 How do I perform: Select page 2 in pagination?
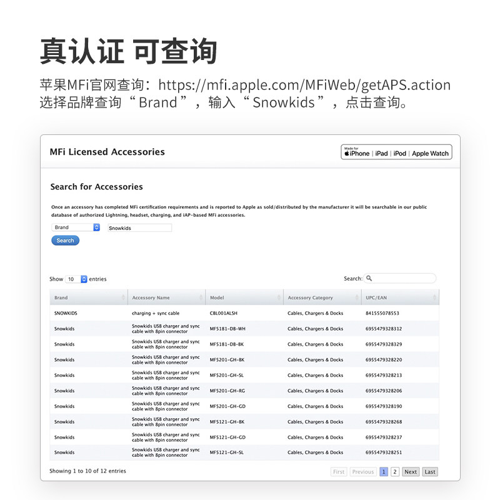click(395, 472)
